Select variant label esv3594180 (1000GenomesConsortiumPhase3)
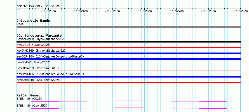The height and width of the screenshot is (112, 249). [x=50, y=56]
